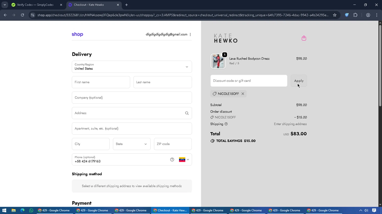This screenshot has width=382, height=214.
Task: Open Chrome profile avatar icon
Action: (x=368, y=15)
